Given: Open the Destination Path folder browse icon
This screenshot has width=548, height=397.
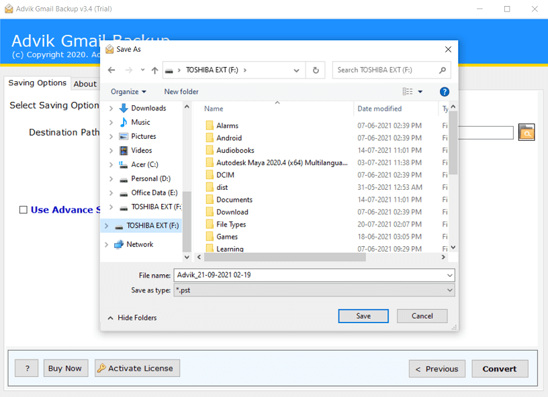Looking at the screenshot, I should coord(527,132).
